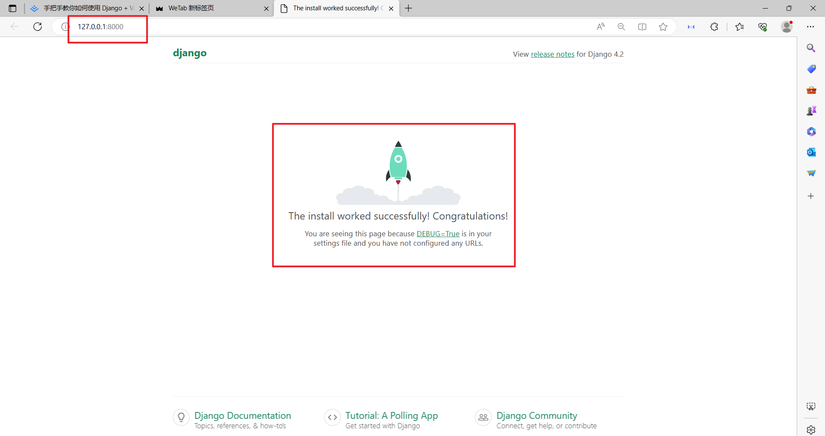
Task: Open Tutorial: A Polling App link
Action: 391,416
